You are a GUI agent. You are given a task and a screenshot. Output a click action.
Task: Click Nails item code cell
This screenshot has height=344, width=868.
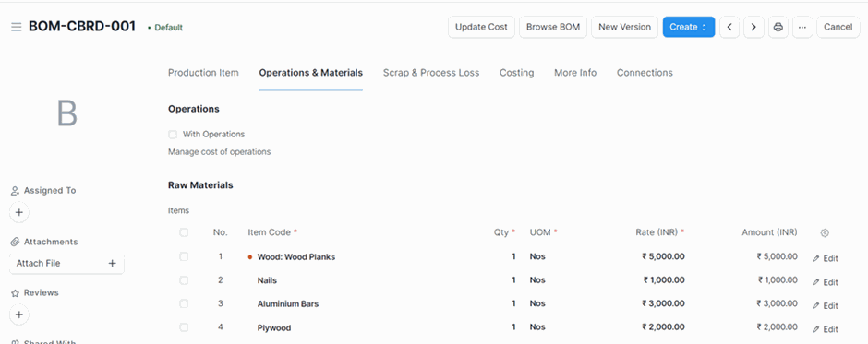point(267,280)
